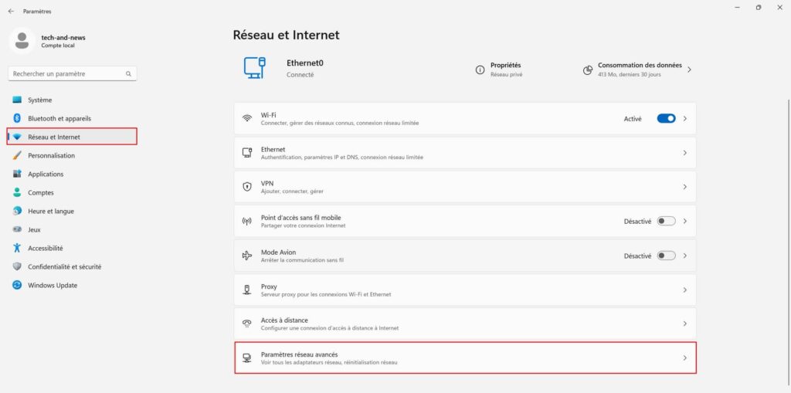Click the Connecté status text
The width and height of the screenshot is (791, 393).
click(x=300, y=75)
